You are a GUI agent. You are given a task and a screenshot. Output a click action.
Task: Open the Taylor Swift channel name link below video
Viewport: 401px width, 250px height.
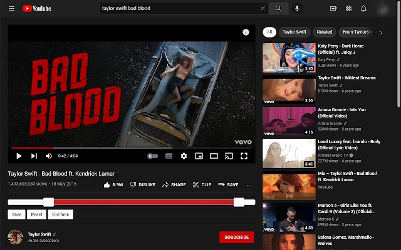[x=39, y=234]
